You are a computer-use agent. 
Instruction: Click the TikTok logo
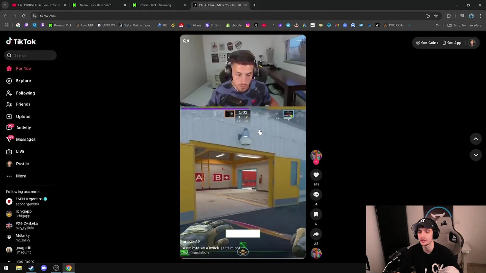[x=21, y=42]
